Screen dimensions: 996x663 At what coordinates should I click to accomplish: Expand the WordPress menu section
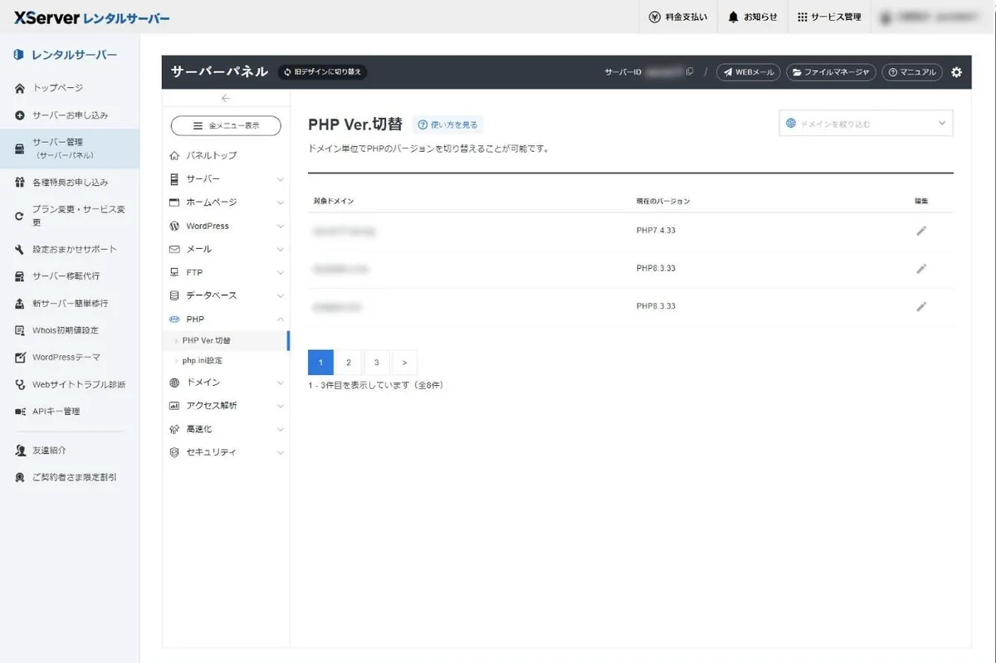pos(226,226)
